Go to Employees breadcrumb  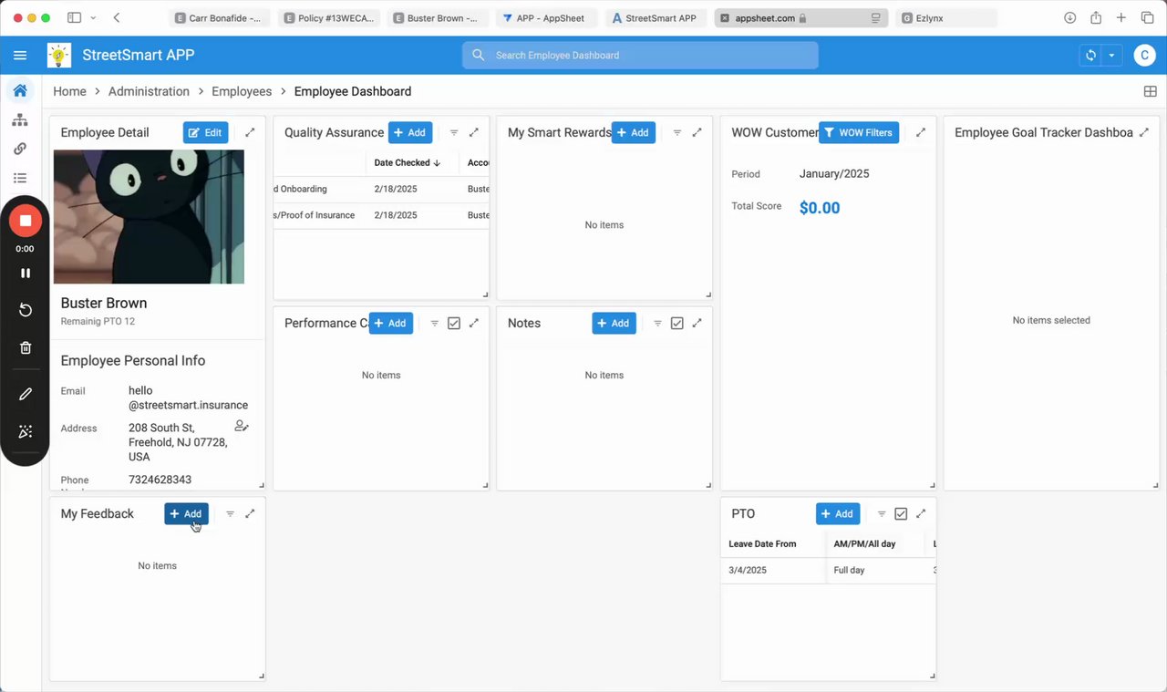point(242,91)
